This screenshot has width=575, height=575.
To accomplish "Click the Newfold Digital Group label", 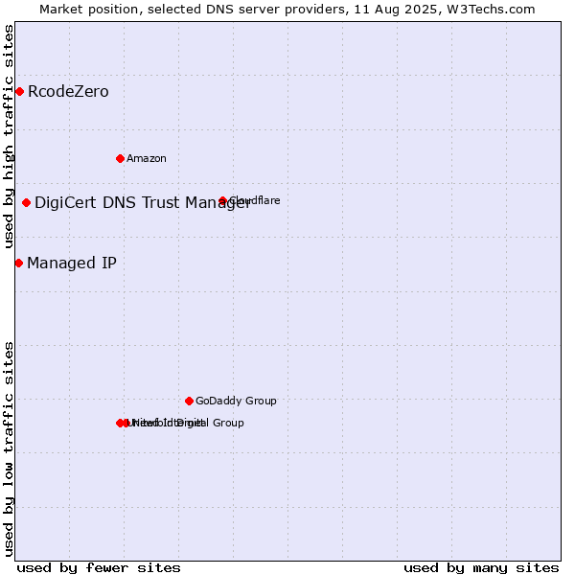I will 186,423.
